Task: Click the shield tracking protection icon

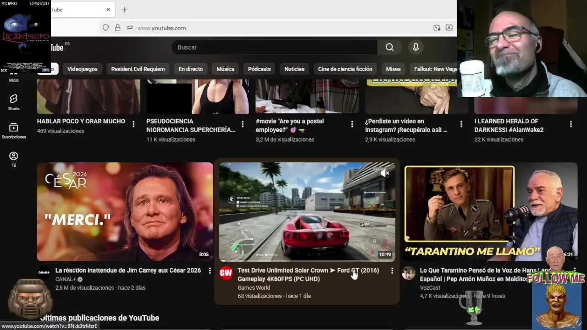Action: 105,28
